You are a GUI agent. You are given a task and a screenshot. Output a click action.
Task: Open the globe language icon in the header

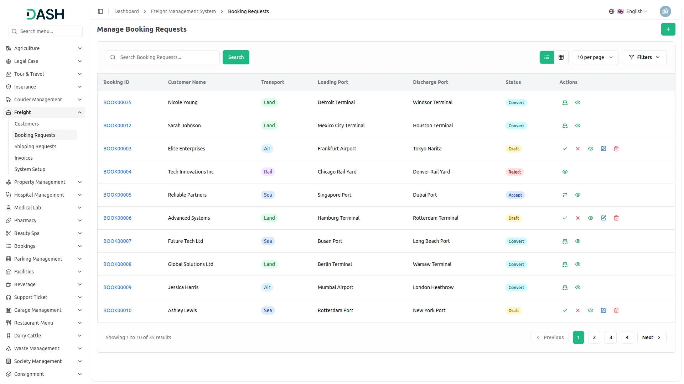tap(612, 11)
